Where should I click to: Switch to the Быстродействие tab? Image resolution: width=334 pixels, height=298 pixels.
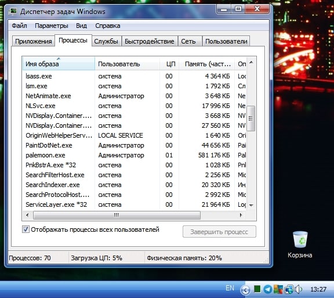[150, 41]
